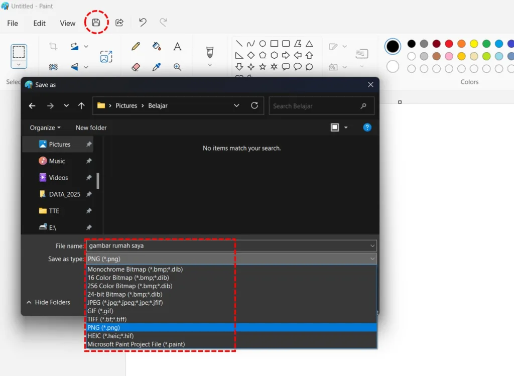Image resolution: width=514 pixels, height=376 pixels.
Task: Click the Share icon in title toolbar
Action: point(119,23)
